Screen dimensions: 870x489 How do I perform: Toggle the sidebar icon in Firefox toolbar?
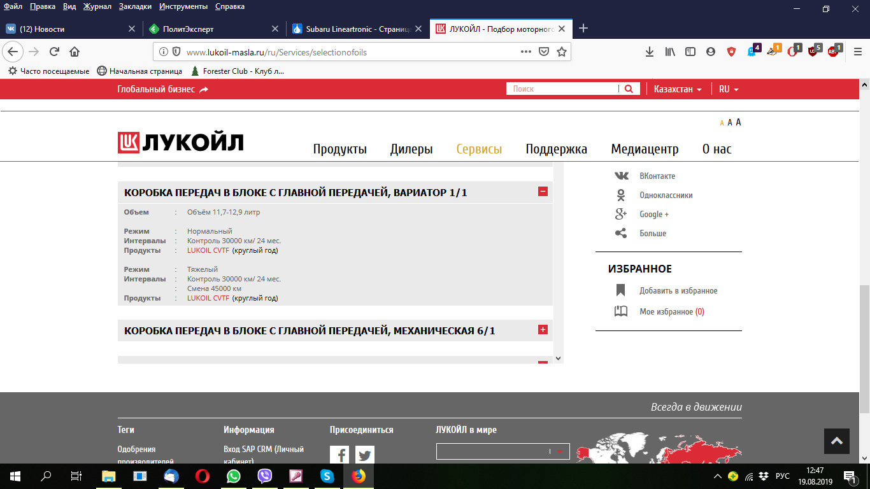pos(690,52)
